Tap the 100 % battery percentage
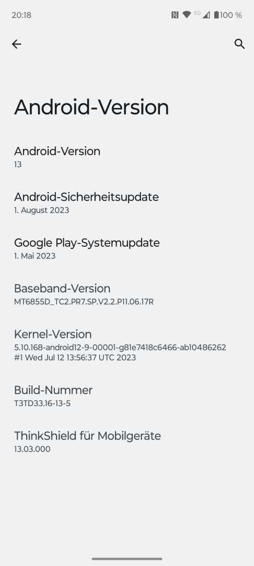This screenshot has width=254, height=566. point(231,15)
